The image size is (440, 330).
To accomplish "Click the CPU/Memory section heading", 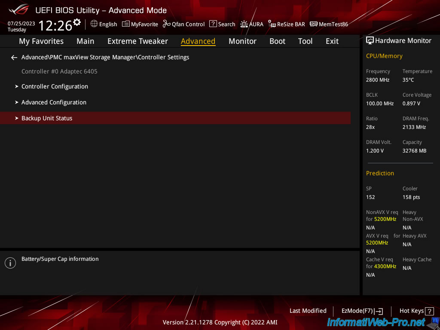I will [384, 56].
